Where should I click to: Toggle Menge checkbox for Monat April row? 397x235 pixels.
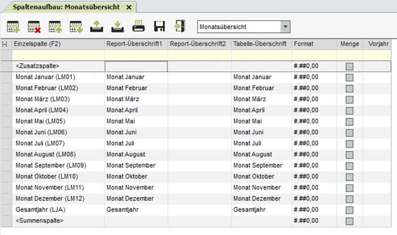click(x=349, y=111)
